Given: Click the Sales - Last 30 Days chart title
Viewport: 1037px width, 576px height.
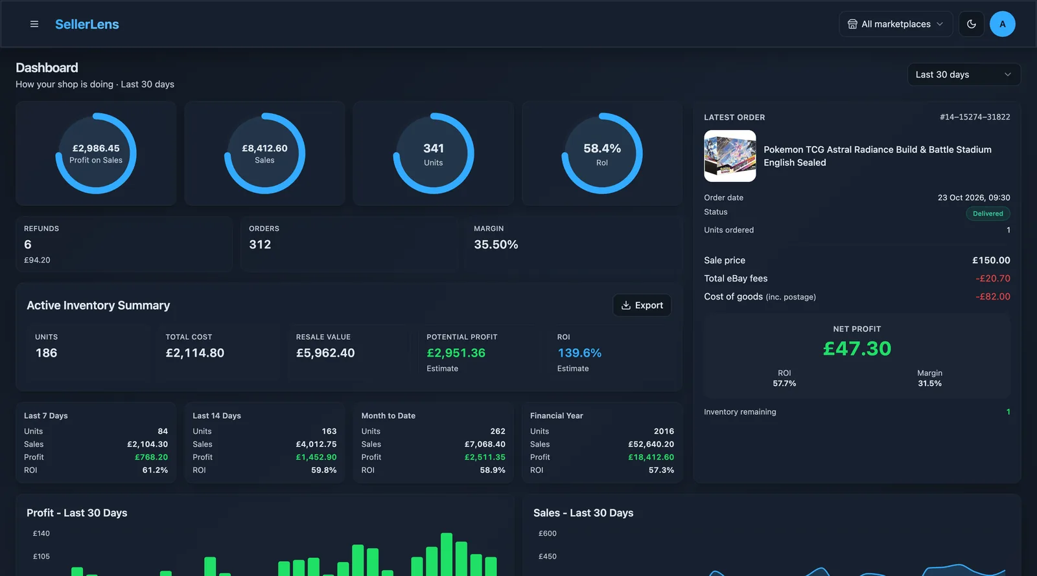Looking at the screenshot, I should tap(583, 513).
